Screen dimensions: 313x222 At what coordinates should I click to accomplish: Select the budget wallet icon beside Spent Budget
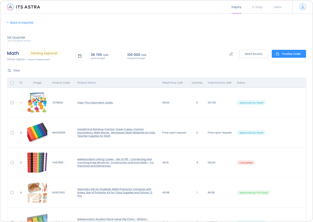click(80, 56)
